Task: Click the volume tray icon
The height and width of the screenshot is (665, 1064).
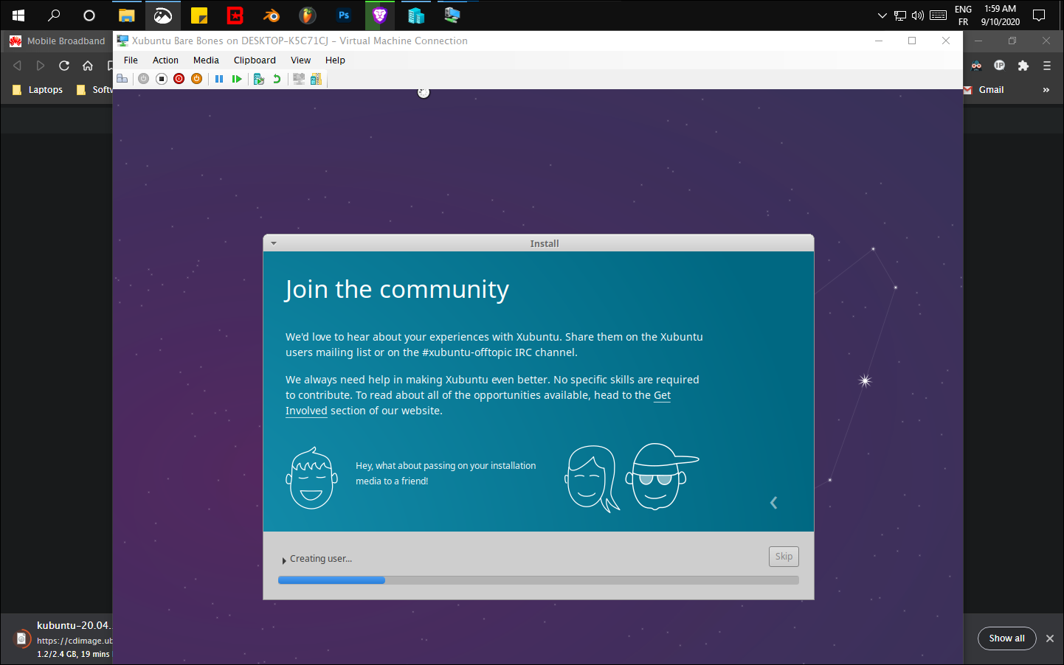Action: (x=918, y=15)
